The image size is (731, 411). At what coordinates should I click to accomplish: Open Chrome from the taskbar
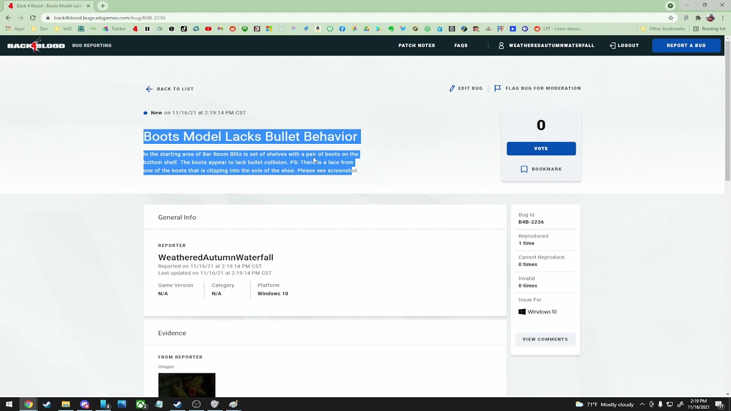pyautogui.click(x=28, y=404)
